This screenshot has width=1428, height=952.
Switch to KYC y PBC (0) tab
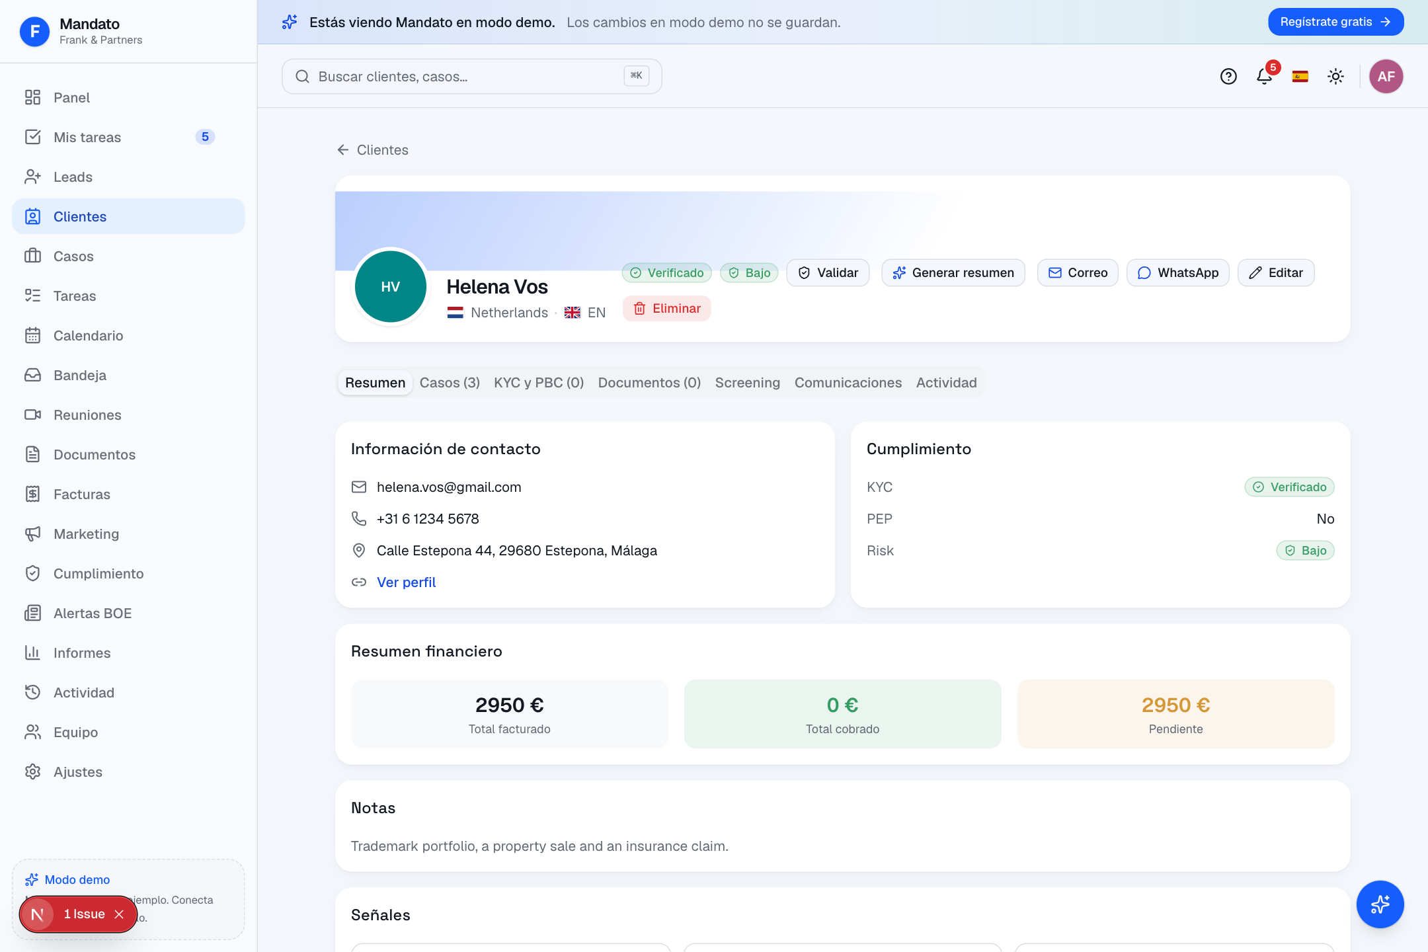[x=539, y=383]
